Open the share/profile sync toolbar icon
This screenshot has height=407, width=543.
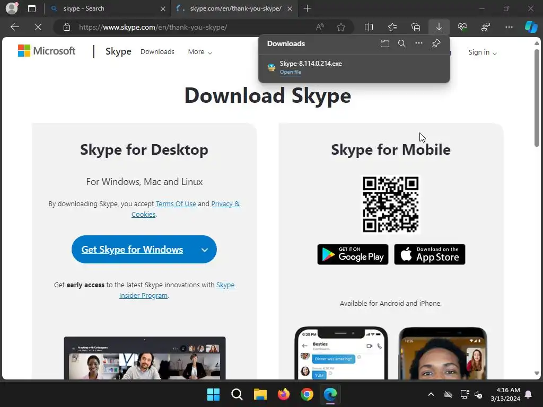click(486, 27)
